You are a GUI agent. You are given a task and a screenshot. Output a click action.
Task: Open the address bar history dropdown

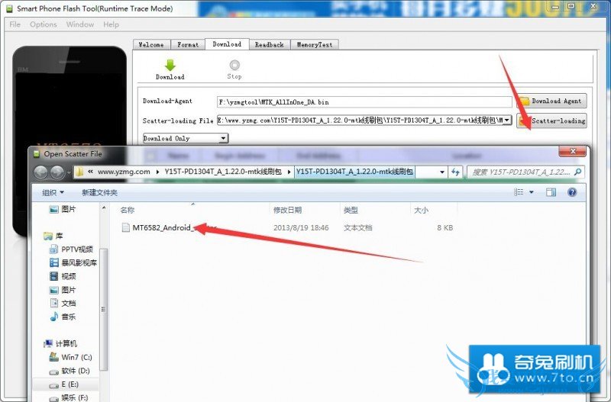pos(442,172)
